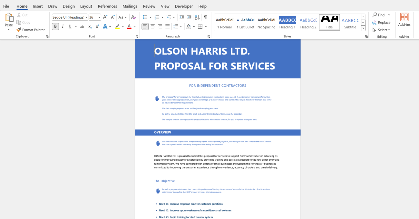The image size is (419, 219).
Task: Switch to the Review tab
Action: click(x=149, y=6)
